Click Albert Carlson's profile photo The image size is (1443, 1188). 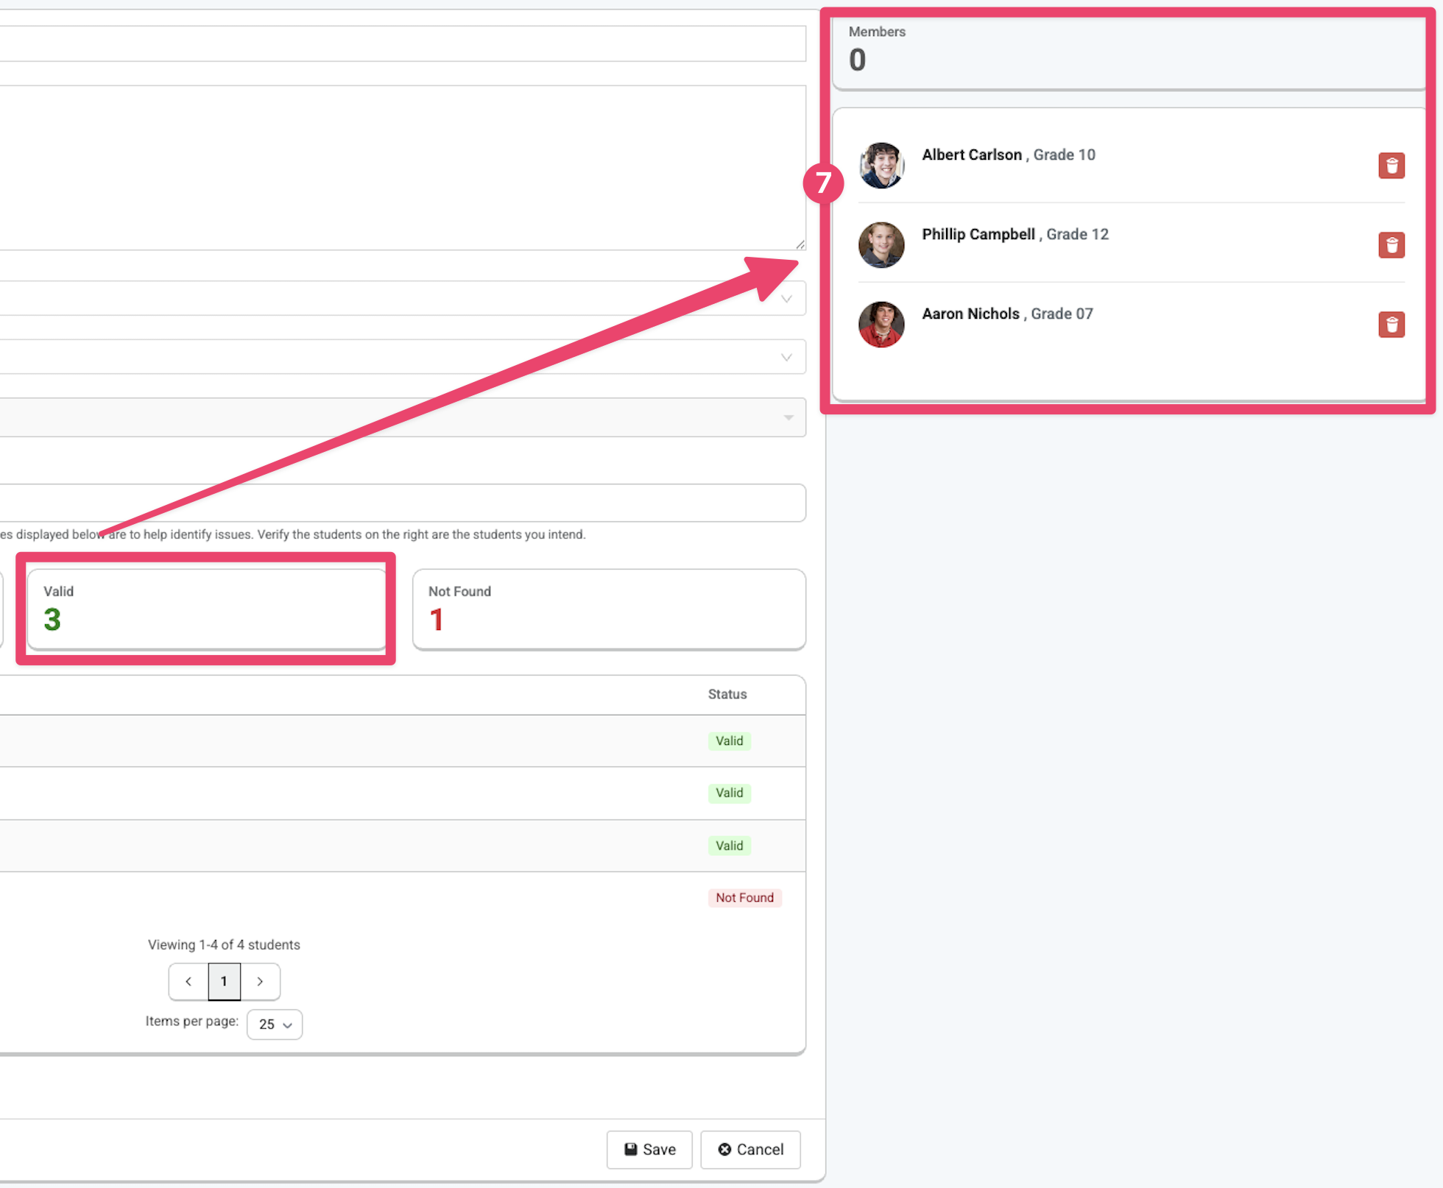coord(881,166)
